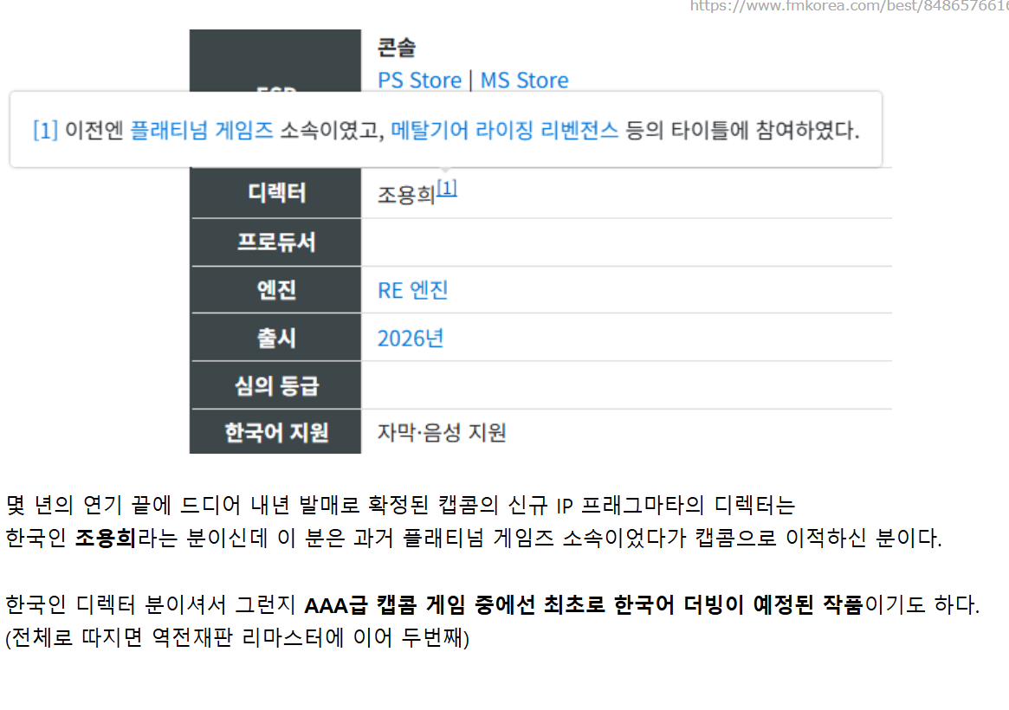Click the name 조용희 in the table
Image resolution: width=1009 pixels, height=710 pixels.
406,194
